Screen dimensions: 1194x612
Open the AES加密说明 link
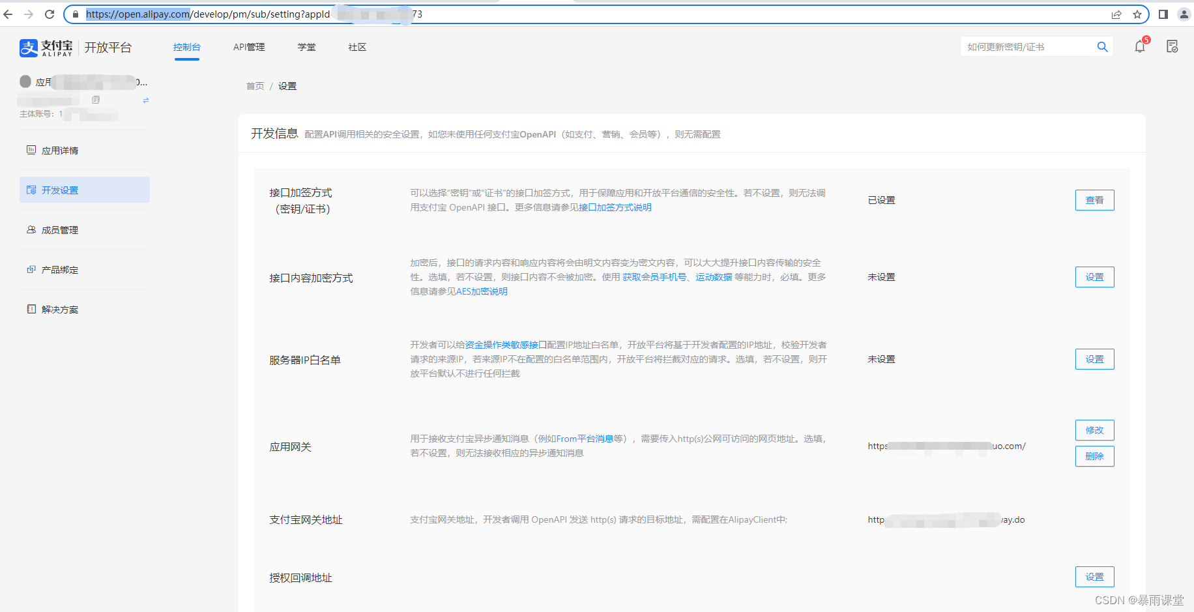(482, 291)
